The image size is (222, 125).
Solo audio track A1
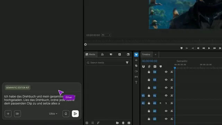point(166,103)
